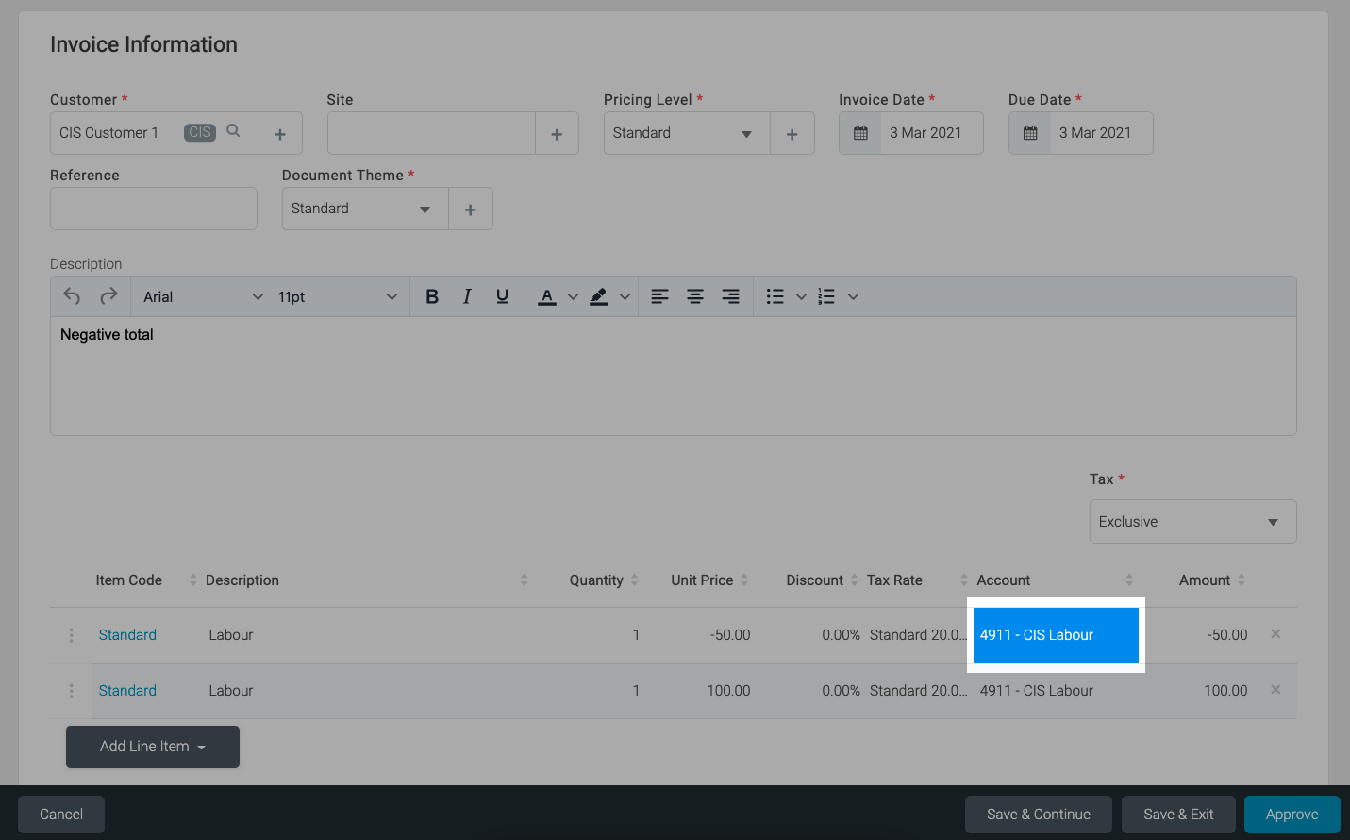Open the Document Theme dropdown
Viewport: 1350px width, 840px height.
click(365, 209)
